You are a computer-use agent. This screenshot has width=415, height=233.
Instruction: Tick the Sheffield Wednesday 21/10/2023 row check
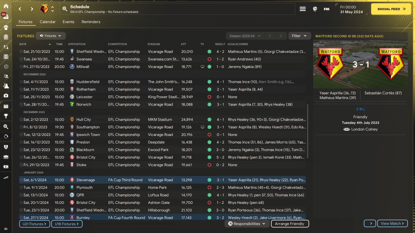21,51
